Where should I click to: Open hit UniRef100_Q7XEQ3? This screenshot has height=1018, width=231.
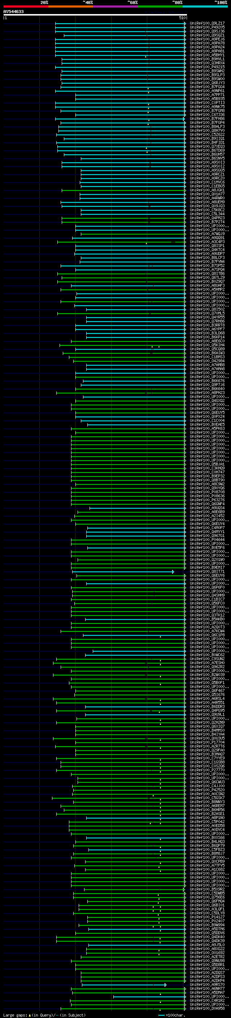[x=207, y=147]
